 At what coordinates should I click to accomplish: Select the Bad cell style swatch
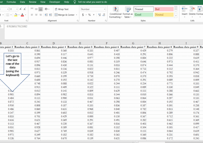click(x=164, y=9)
